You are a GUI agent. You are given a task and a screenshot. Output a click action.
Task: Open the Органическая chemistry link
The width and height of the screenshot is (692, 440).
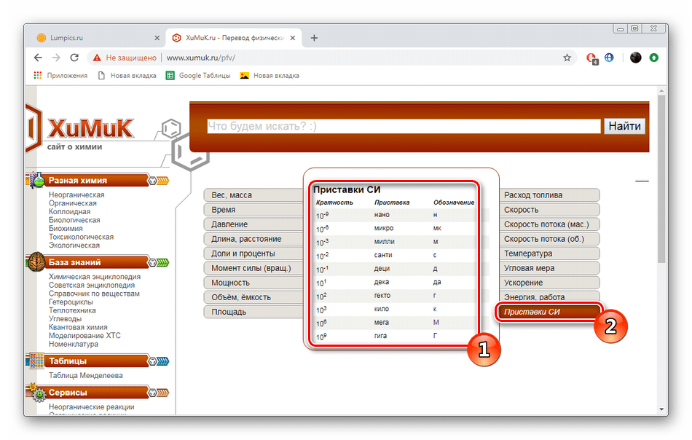point(72,203)
